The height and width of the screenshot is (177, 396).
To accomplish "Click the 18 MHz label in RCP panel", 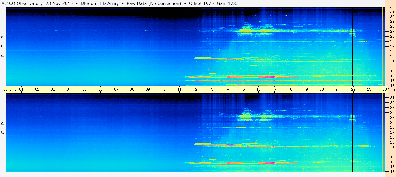I will point(392,76).
